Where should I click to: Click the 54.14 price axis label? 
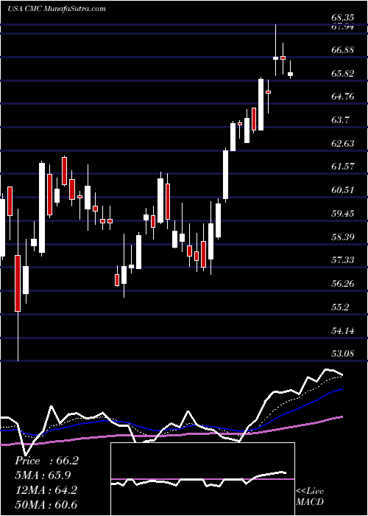(343, 330)
